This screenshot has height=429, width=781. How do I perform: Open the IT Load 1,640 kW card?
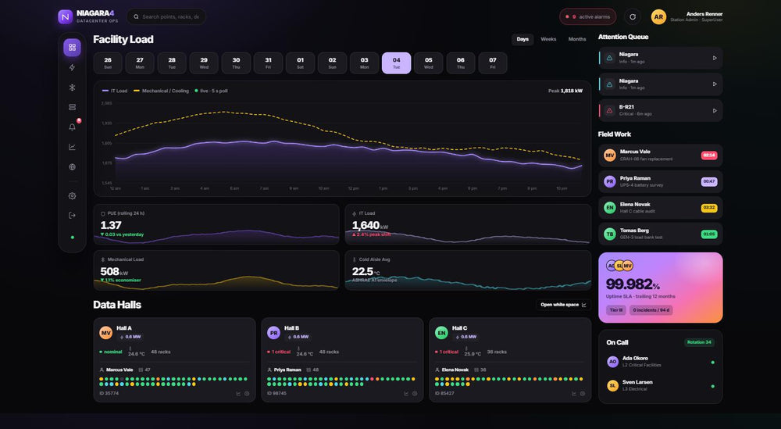click(468, 224)
